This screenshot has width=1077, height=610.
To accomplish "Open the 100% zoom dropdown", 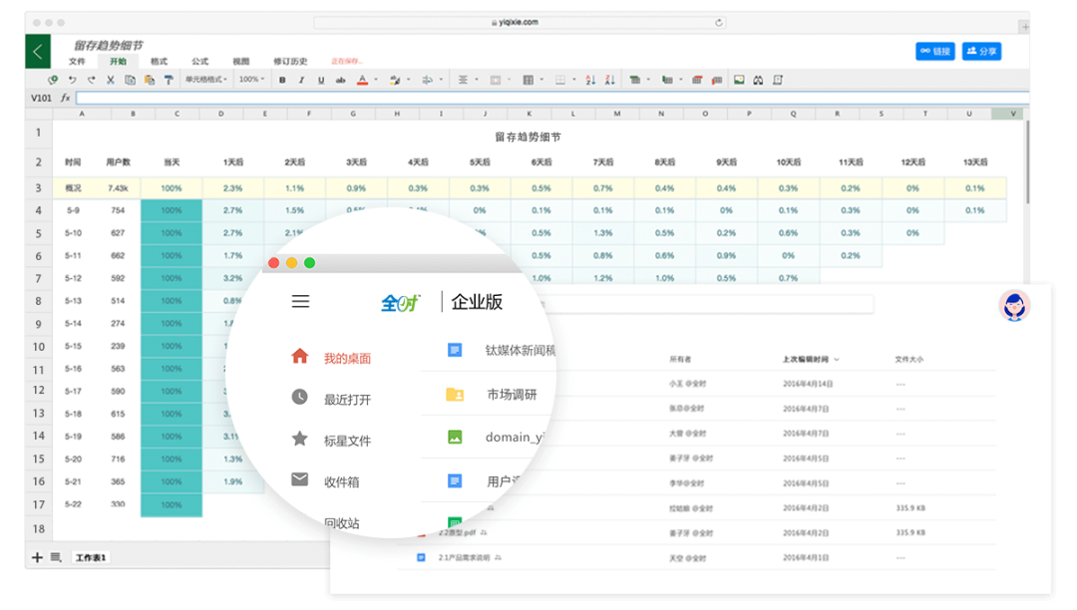I will (x=251, y=80).
